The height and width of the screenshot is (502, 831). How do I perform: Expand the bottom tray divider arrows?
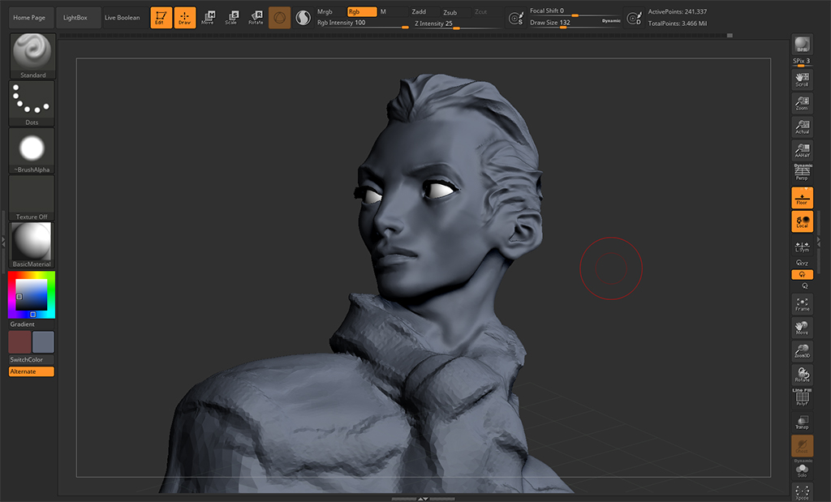pyautogui.click(x=423, y=499)
